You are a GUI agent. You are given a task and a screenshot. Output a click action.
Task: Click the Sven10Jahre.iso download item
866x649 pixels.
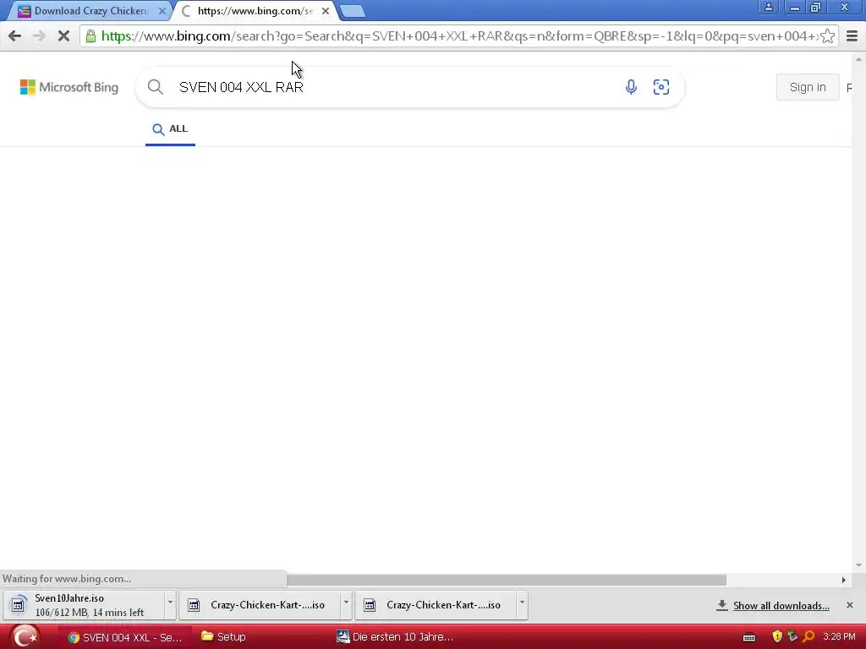pos(84,605)
